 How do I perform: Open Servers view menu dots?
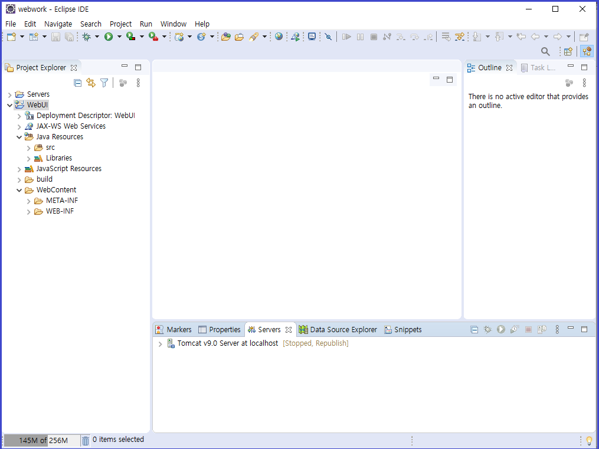coord(557,329)
